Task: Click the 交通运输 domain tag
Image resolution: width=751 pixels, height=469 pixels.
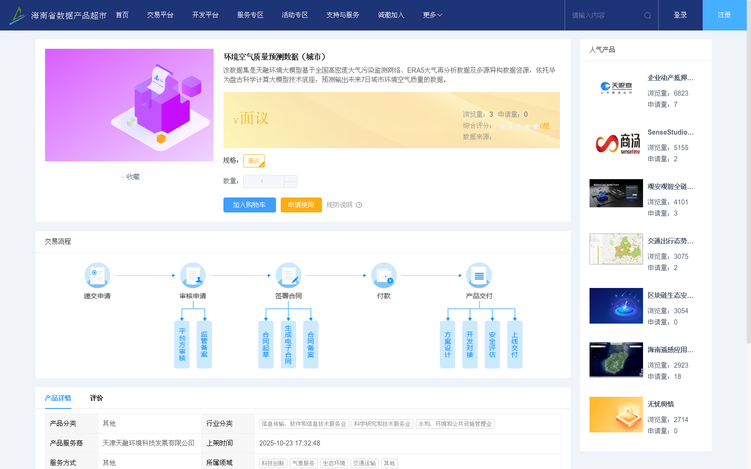Action: point(364,463)
